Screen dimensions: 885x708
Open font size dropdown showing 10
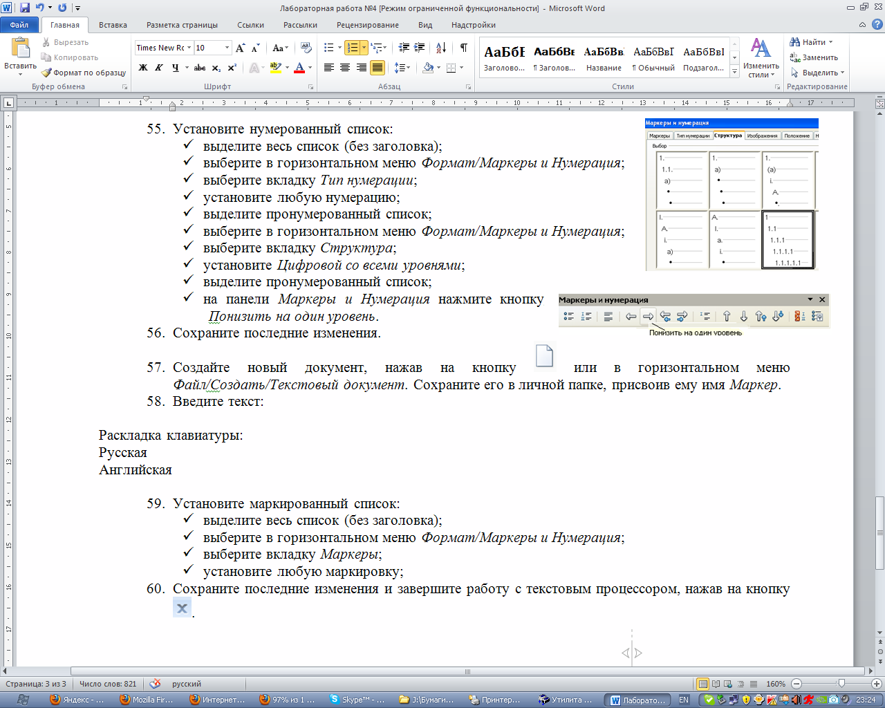[227, 48]
